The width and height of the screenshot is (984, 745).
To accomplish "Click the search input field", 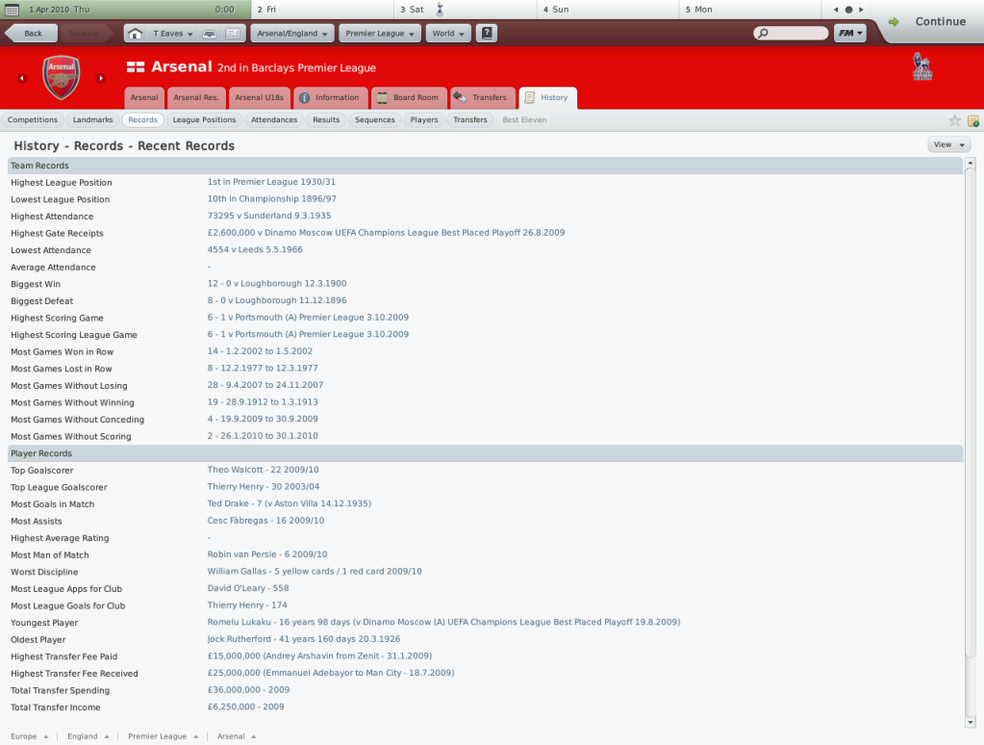I will click(x=795, y=33).
